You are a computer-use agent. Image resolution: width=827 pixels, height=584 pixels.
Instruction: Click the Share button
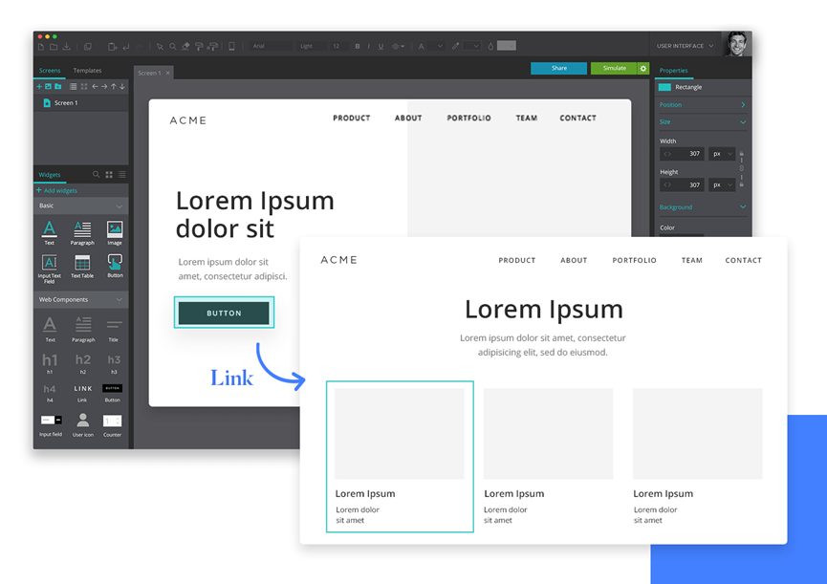tap(558, 69)
